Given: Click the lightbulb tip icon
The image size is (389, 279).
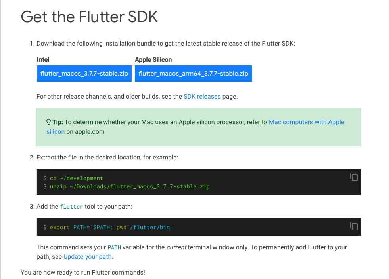Looking at the screenshot, I should pyautogui.click(x=49, y=122).
